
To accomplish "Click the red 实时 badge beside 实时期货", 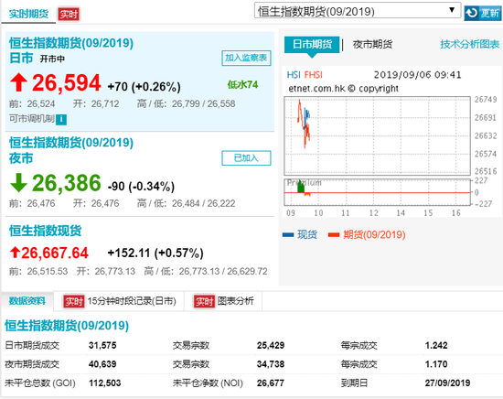I will 69,14.
